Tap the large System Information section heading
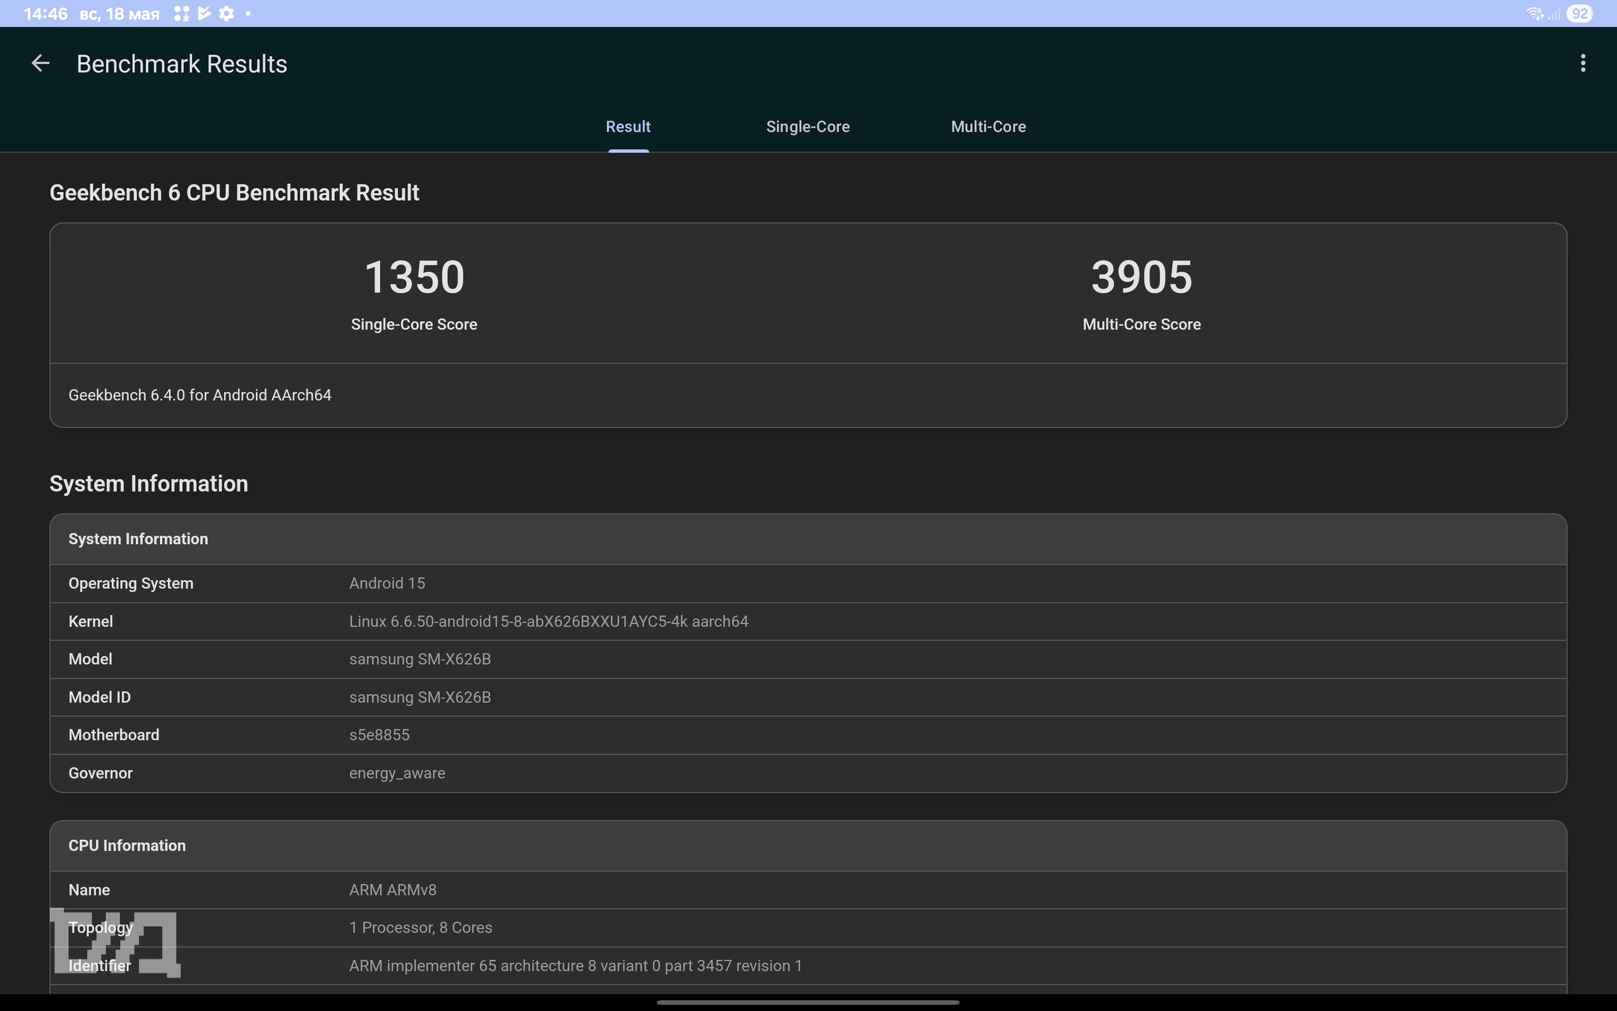The image size is (1617, 1011). (149, 483)
